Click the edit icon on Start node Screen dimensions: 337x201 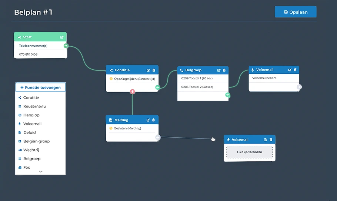(x=62, y=37)
